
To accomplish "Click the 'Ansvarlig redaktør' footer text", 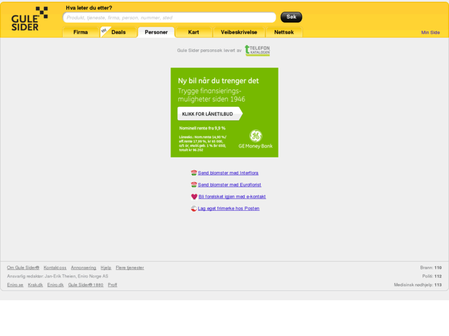I will 57,276.
